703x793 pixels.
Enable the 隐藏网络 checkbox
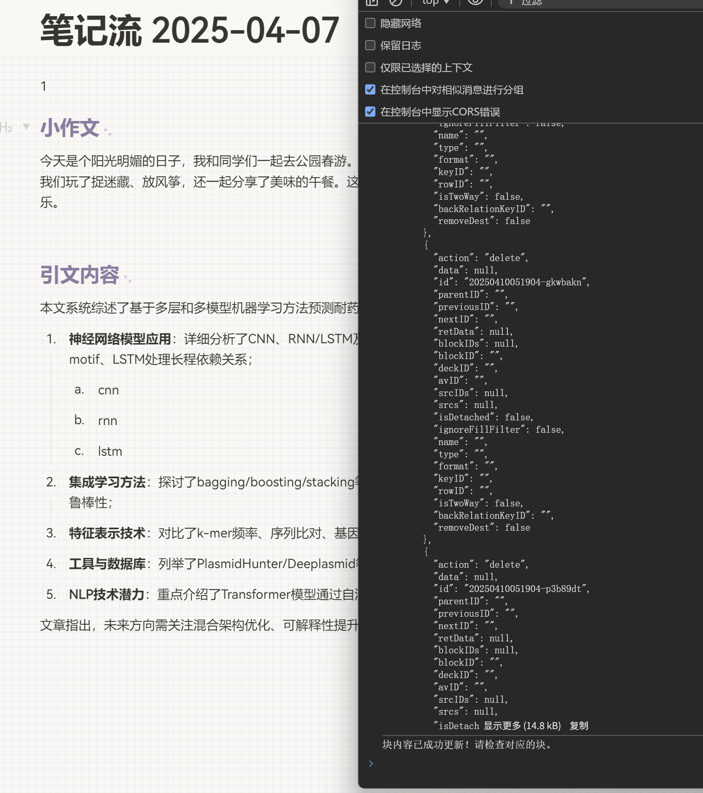click(x=370, y=23)
